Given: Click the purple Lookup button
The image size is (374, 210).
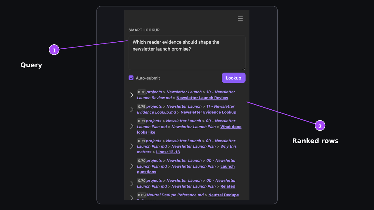Looking at the screenshot, I should (233, 78).
